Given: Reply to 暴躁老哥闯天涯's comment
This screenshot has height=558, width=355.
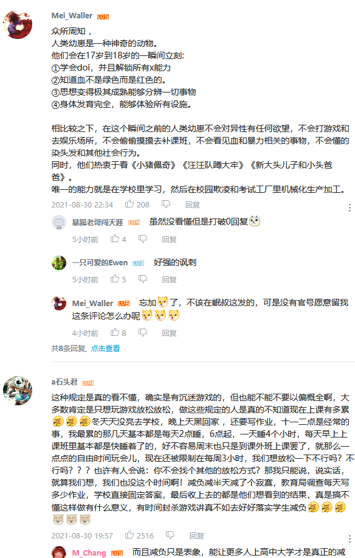Looking at the screenshot, I should [x=169, y=239].
